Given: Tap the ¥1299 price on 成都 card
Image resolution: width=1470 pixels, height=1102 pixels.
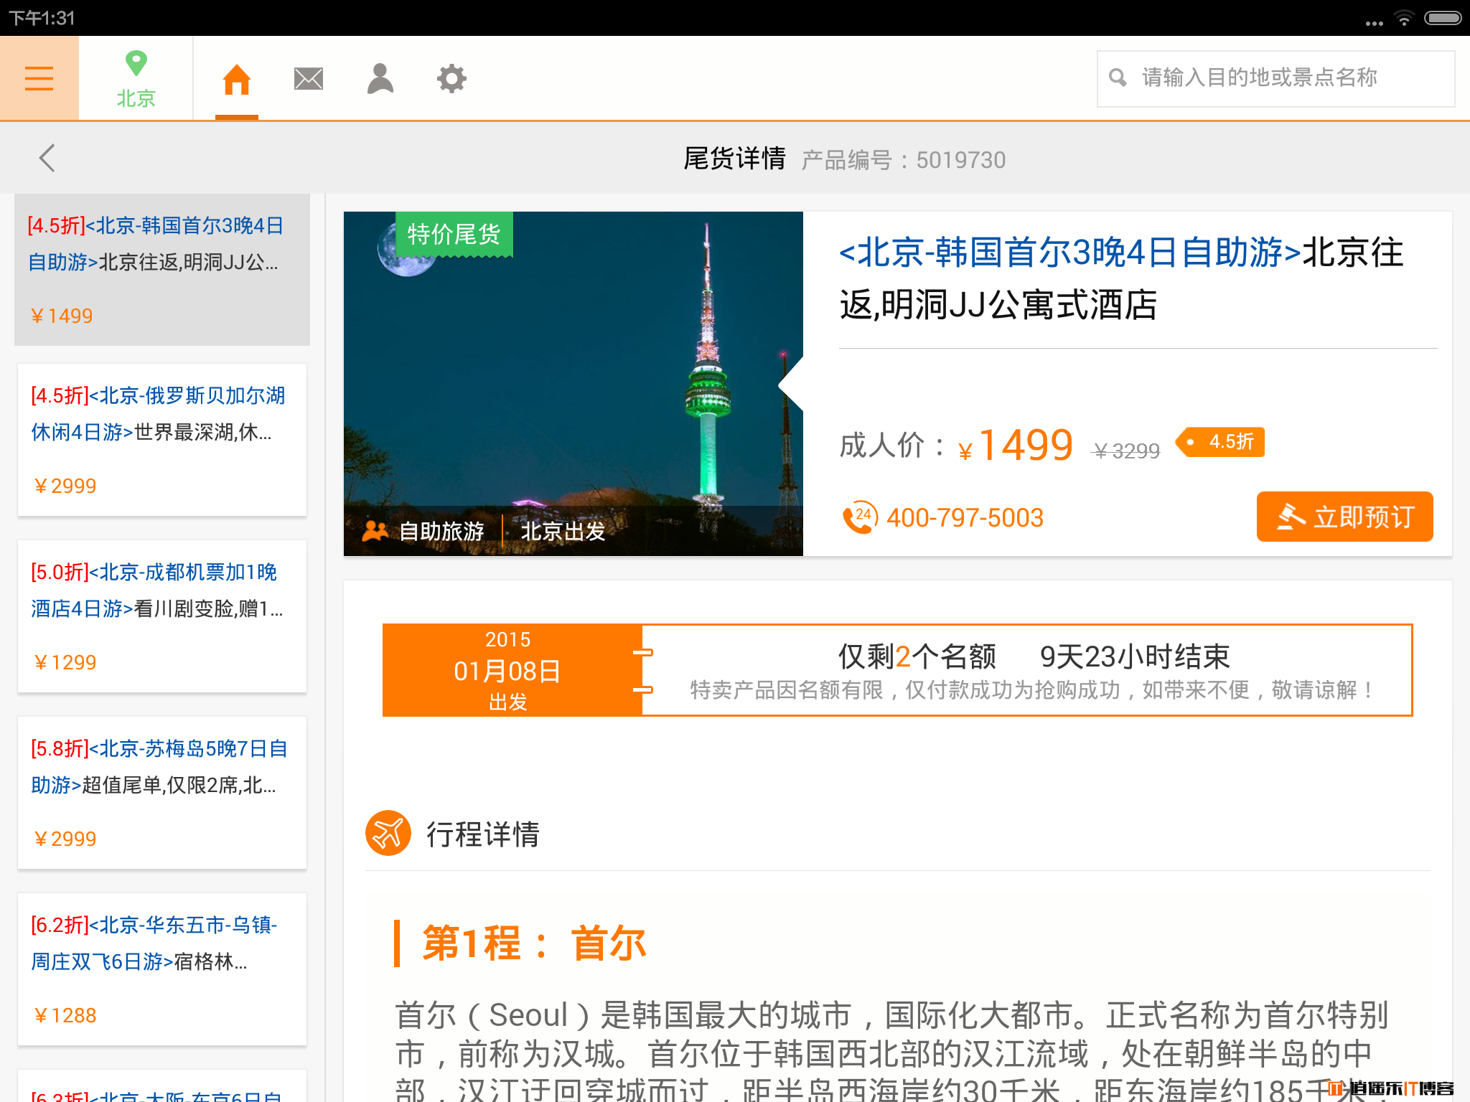Looking at the screenshot, I should (x=65, y=662).
